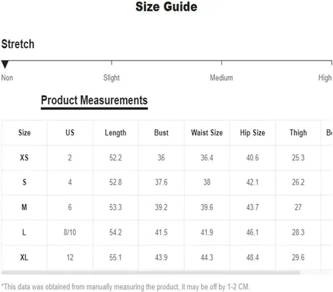This screenshot has height=292, width=333.
Task: Click the 8/10 US size cell
Action: point(70,233)
